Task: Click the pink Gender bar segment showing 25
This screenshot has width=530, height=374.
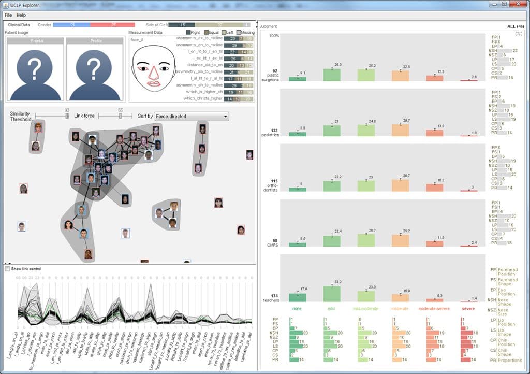Action: click(x=112, y=25)
